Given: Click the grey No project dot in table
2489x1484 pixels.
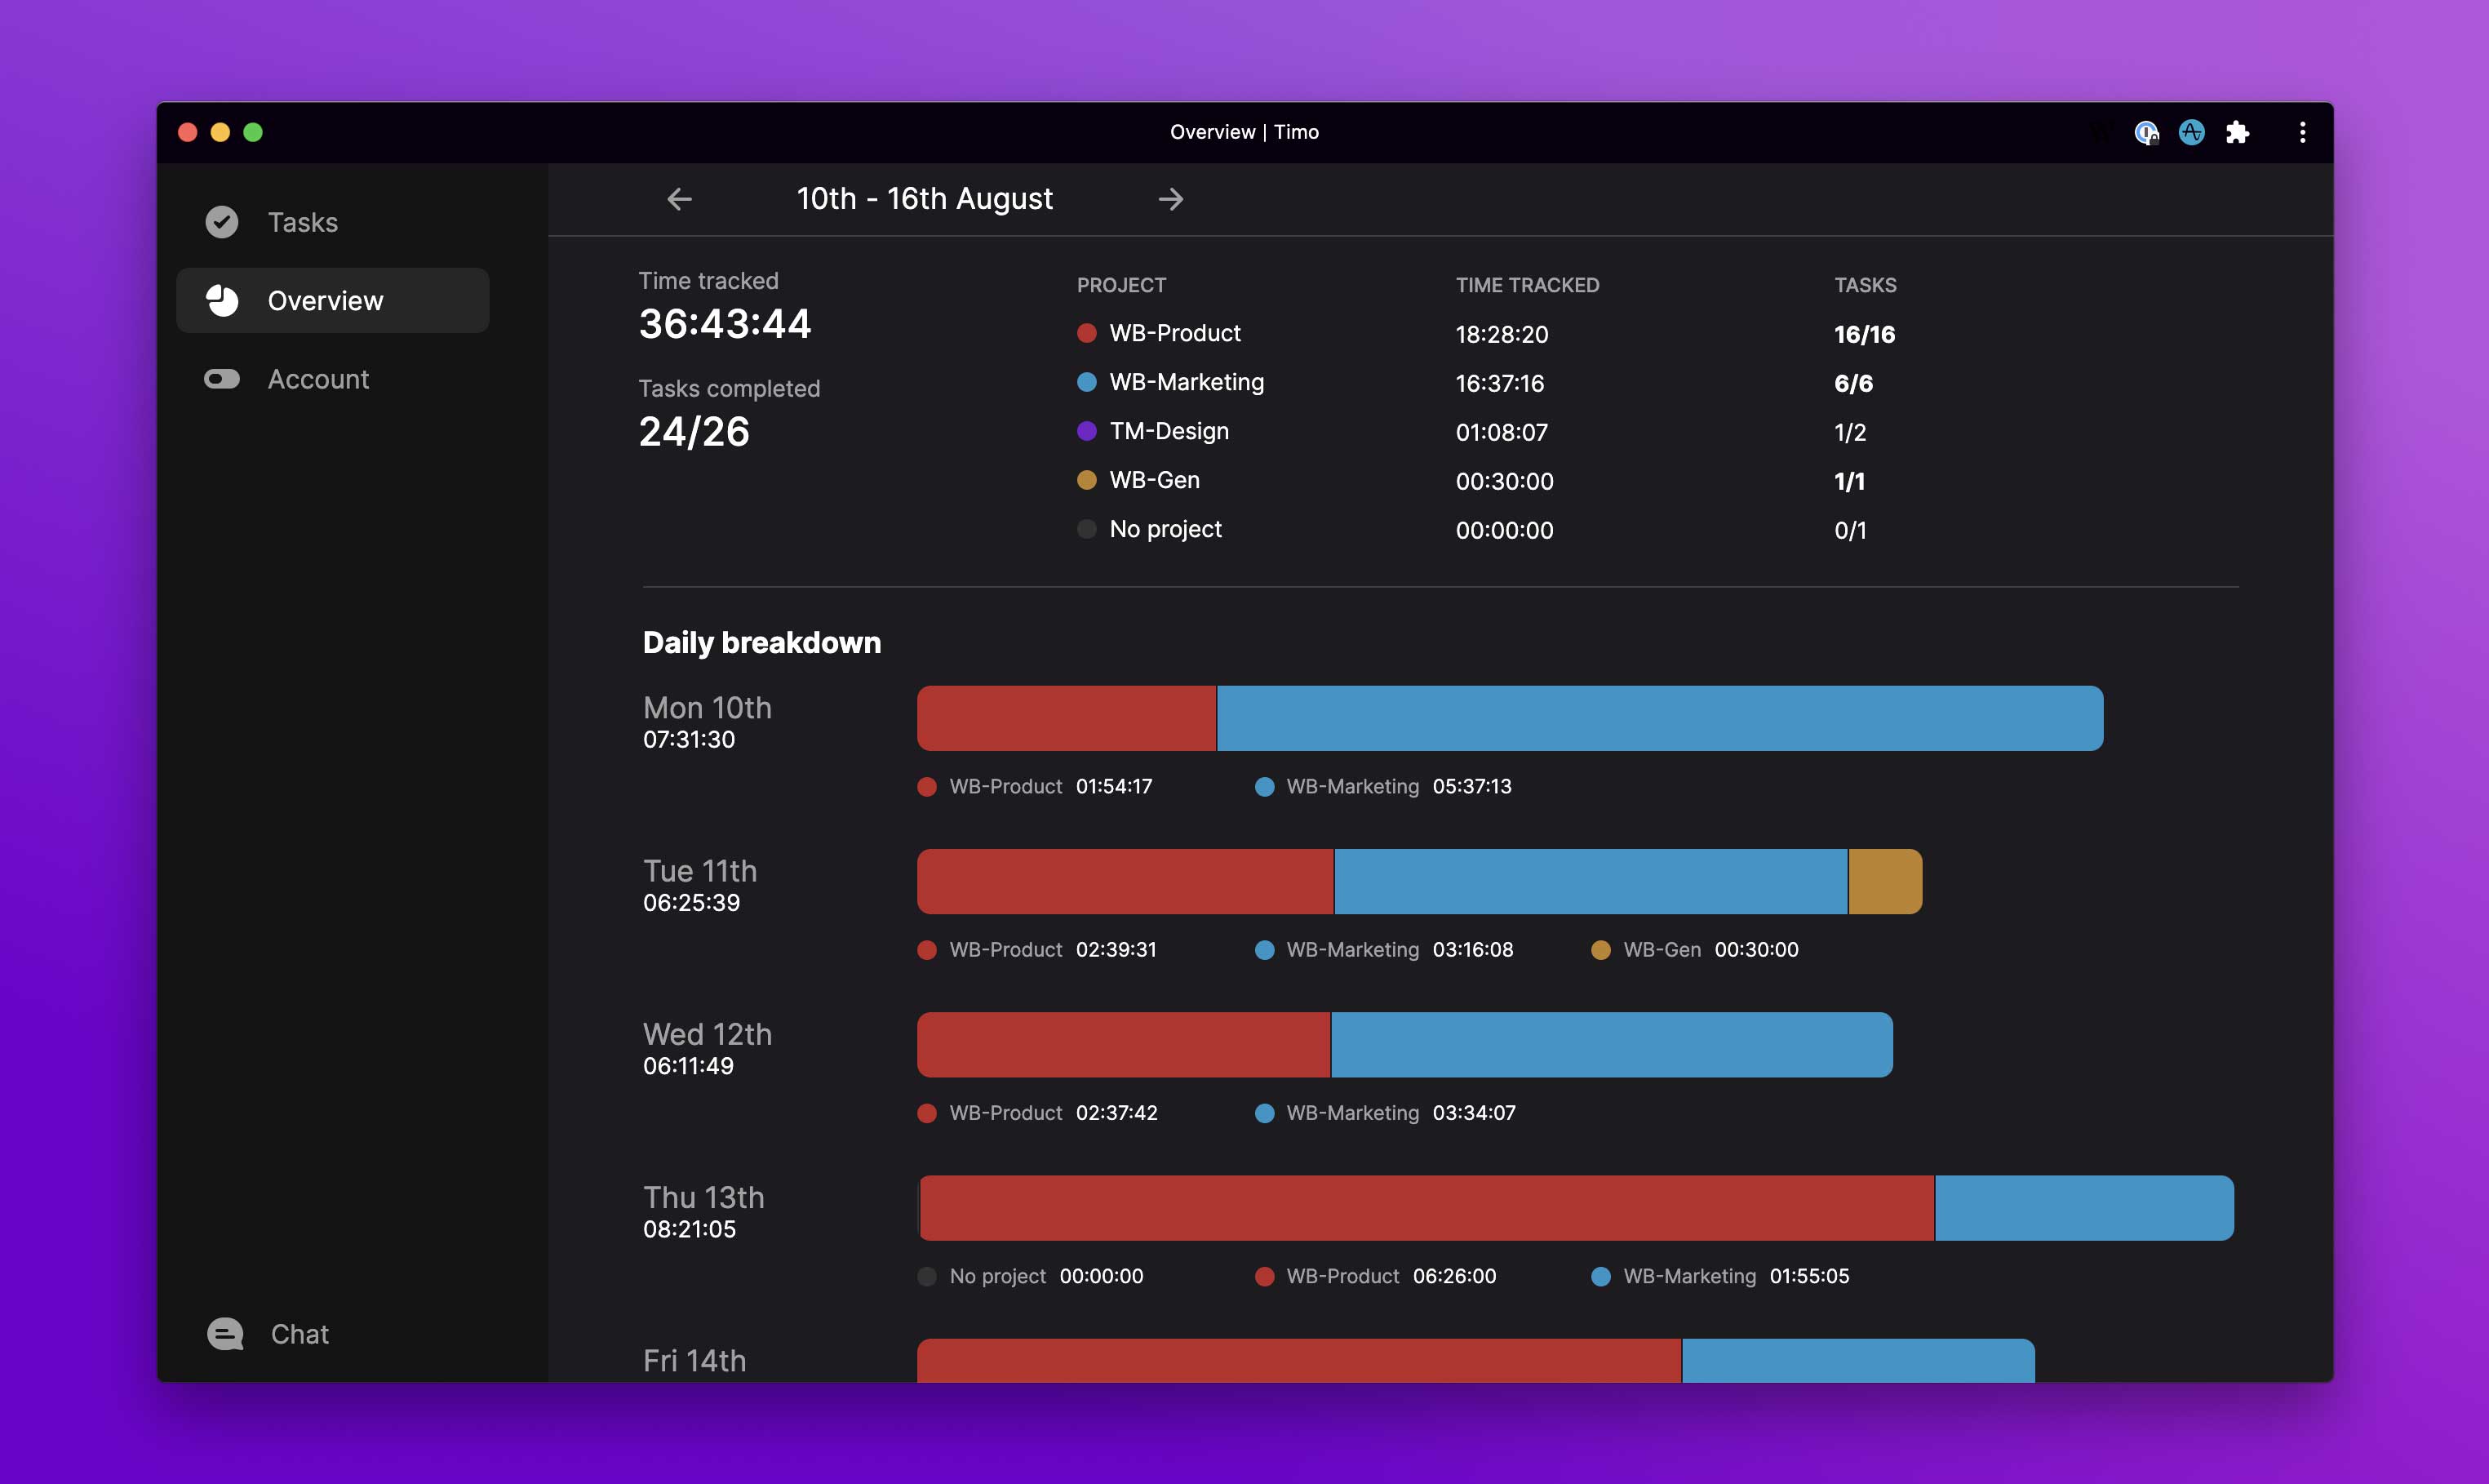Looking at the screenshot, I should click(x=1086, y=529).
